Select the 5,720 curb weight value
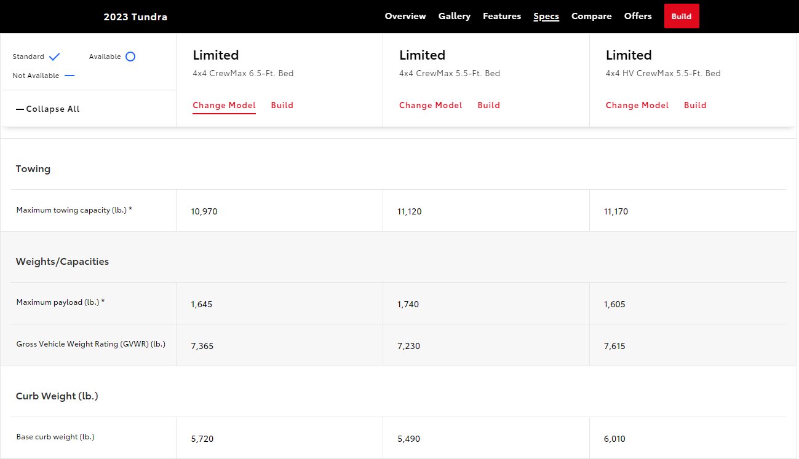This screenshot has width=799, height=459. [202, 439]
